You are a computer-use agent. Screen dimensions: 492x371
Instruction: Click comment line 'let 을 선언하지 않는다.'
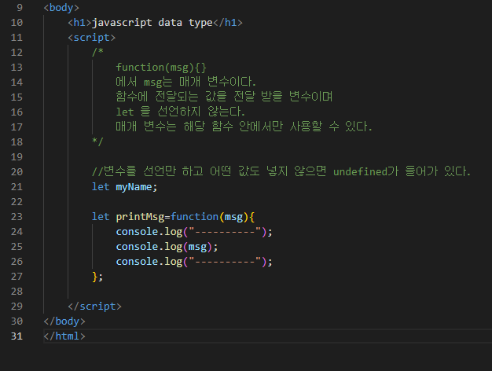(x=180, y=112)
